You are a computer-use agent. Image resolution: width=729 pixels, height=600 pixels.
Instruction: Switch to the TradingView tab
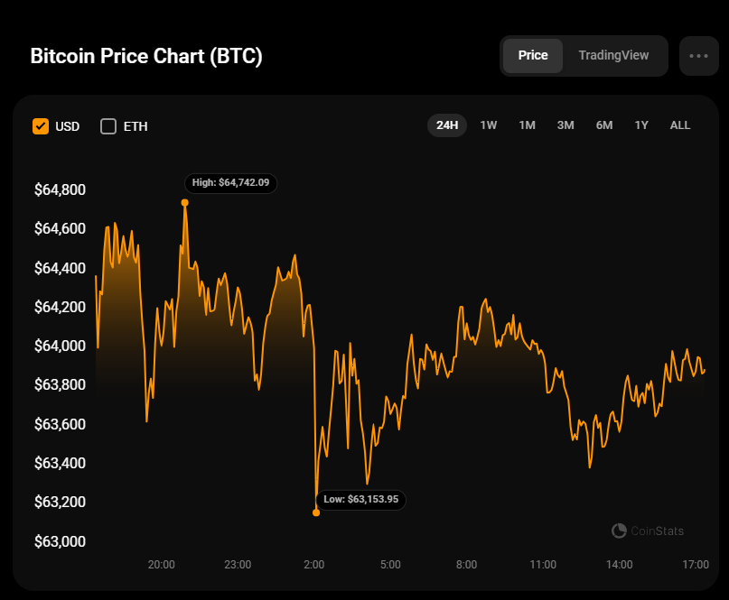pos(613,56)
